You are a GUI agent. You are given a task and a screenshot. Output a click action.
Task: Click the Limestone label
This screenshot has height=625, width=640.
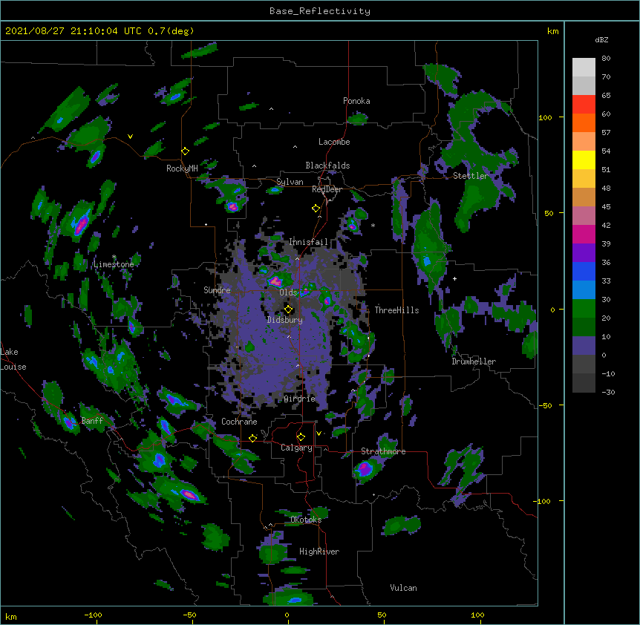click(x=114, y=264)
